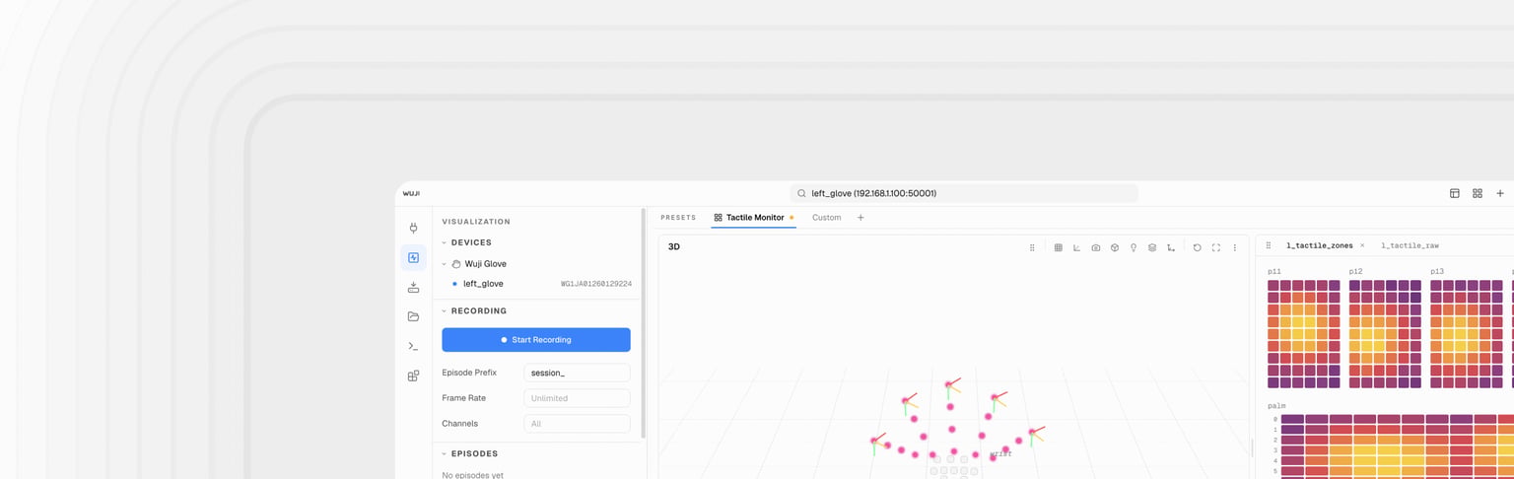Image resolution: width=1514 pixels, height=479 pixels.
Task: Collapse the Wuji Glove tree node
Action: click(x=444, y=264)
